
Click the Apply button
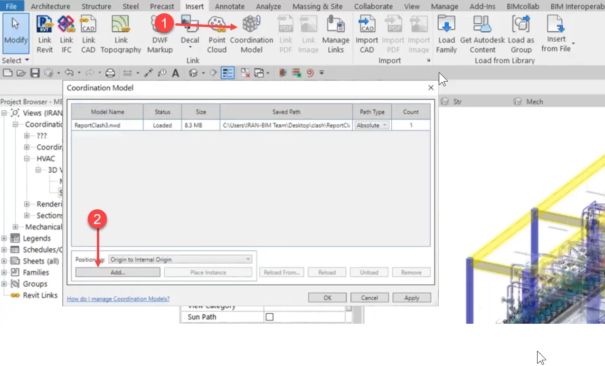(x=411, y=298)
